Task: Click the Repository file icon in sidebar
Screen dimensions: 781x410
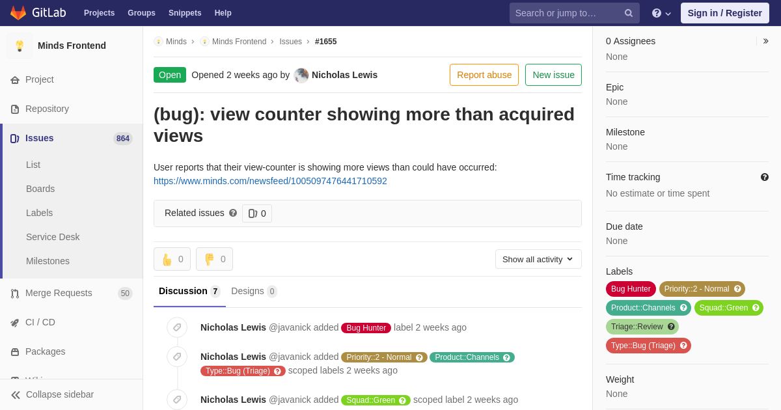Action: (15, 109)
